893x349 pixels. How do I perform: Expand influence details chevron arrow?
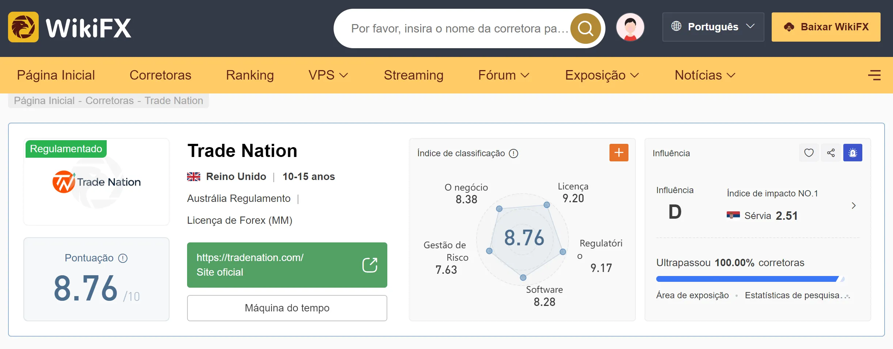[x=854, y=206]
